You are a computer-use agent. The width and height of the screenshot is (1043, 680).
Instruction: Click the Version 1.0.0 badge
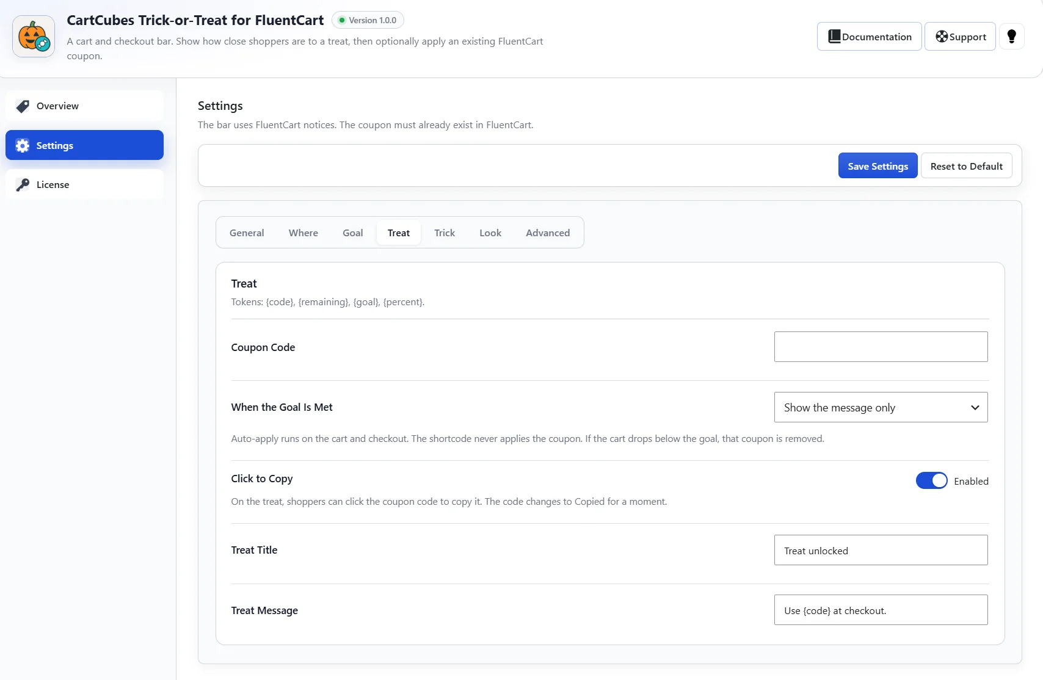[x=368, y=20]
